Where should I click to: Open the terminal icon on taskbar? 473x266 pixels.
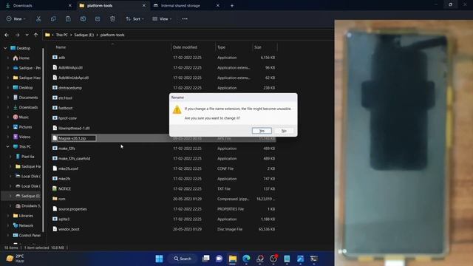tap(313, 259)
